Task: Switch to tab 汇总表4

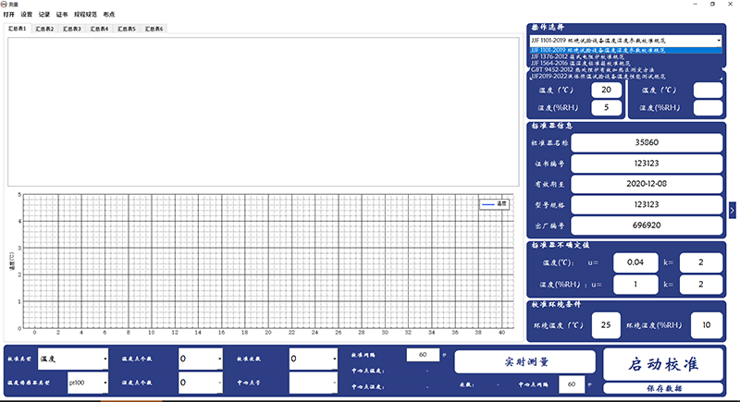Action: pos(99,29)
